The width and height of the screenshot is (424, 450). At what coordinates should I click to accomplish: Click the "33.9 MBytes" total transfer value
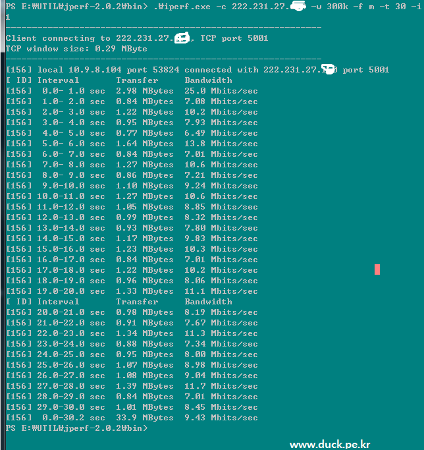pos(145,418)
